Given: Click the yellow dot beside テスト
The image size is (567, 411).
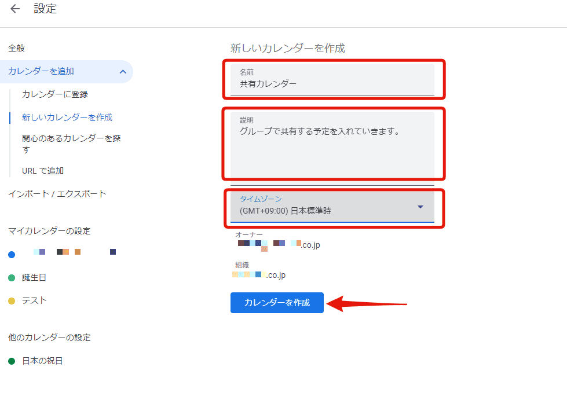Looking at the screenshot, I should [x=12, y=301].
